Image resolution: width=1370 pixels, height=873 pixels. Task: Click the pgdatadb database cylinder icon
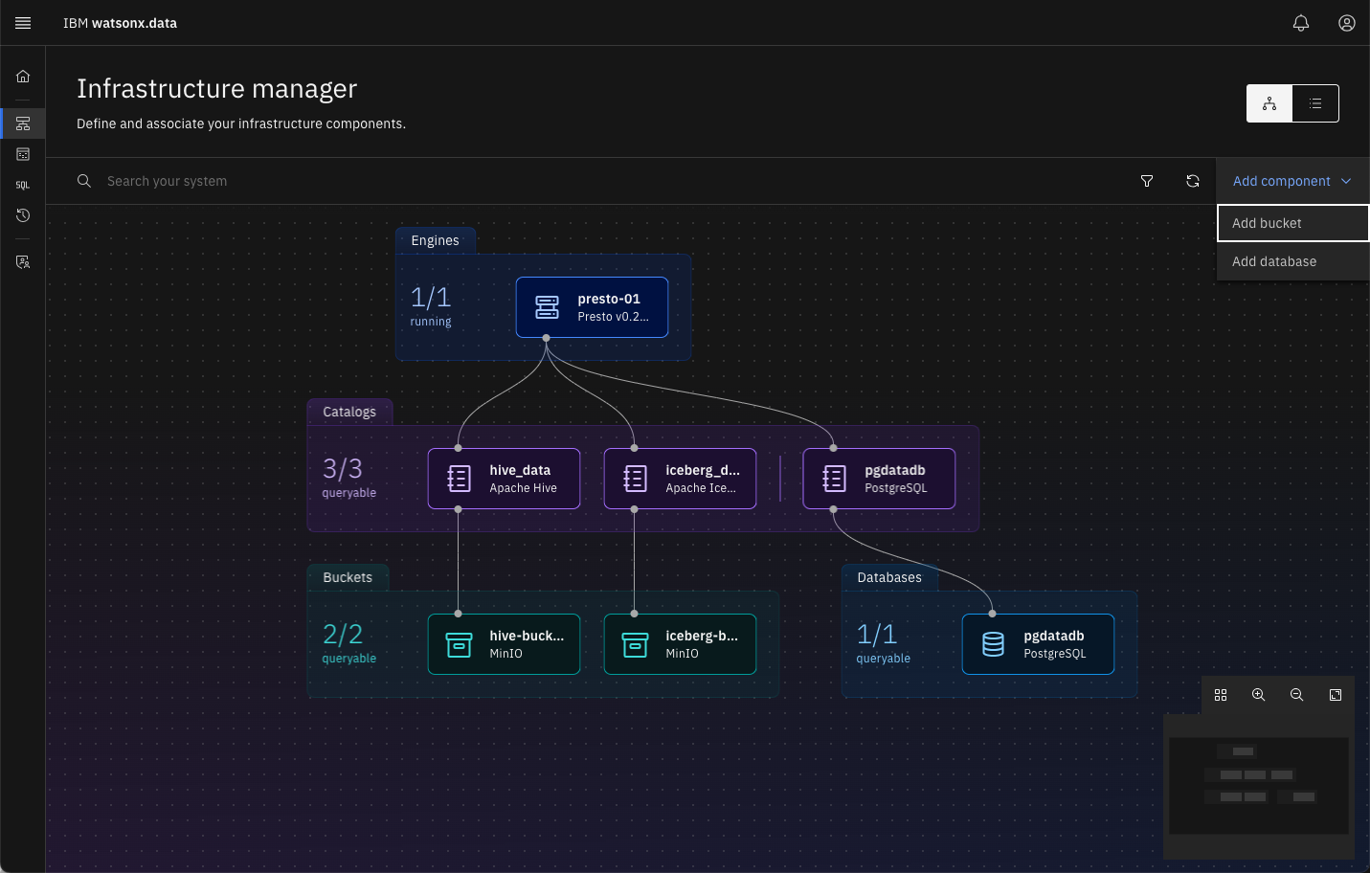tap(994, 644)
